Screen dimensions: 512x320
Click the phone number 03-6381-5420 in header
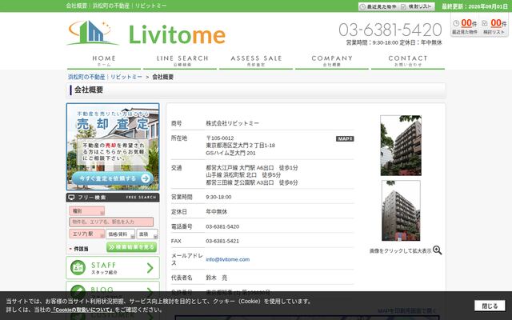390,30
